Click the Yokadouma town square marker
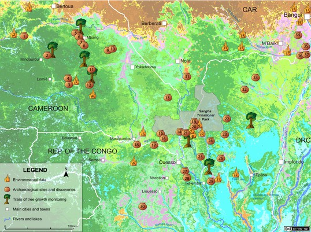The width and height of the screenshot is (311, 232). [132, 67]
